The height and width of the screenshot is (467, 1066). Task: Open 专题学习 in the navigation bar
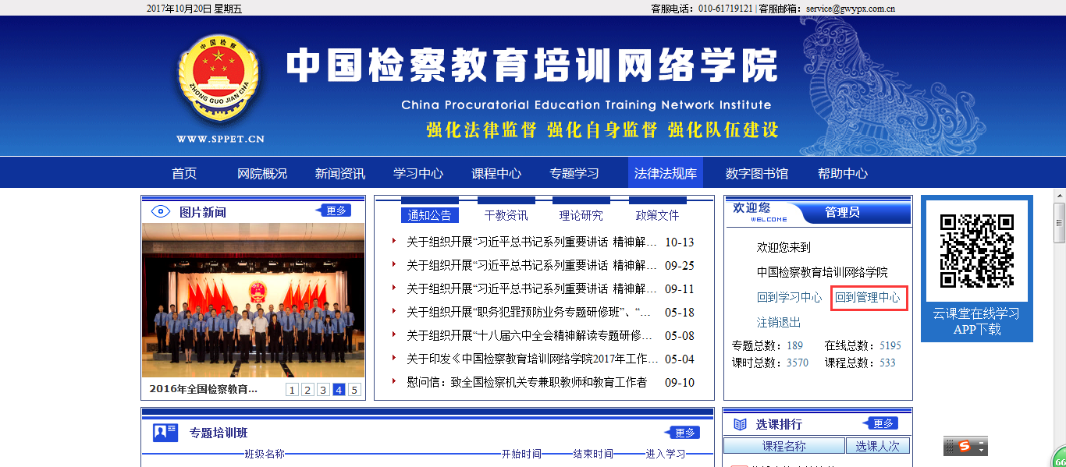(x=574, y=173)
